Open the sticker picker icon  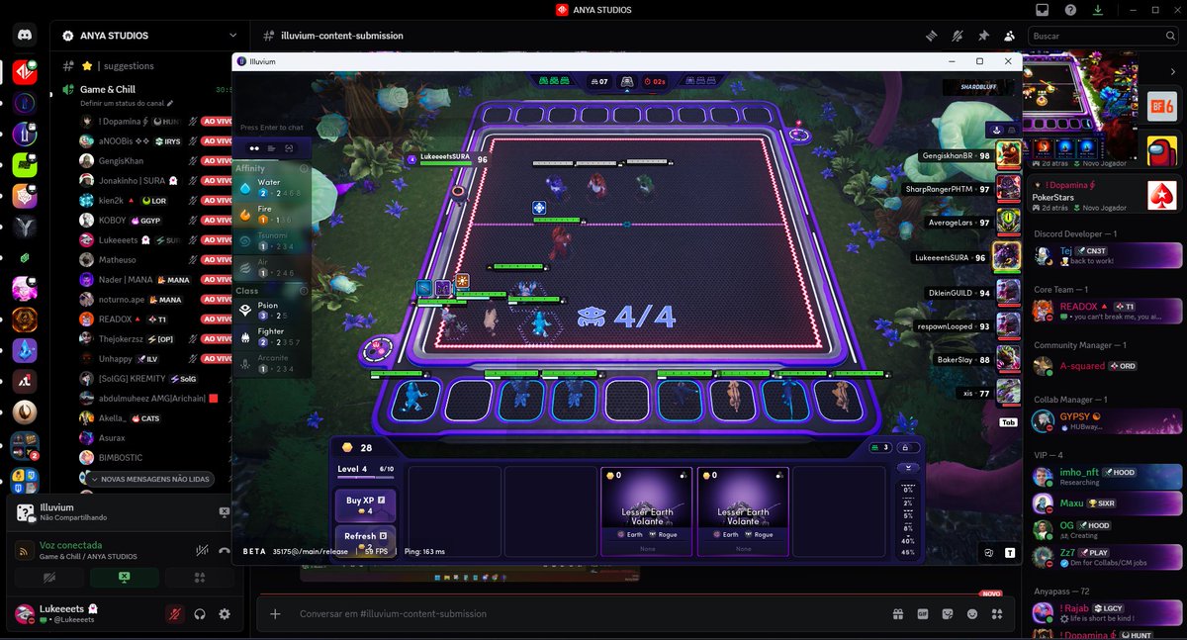tap(948, 613)
